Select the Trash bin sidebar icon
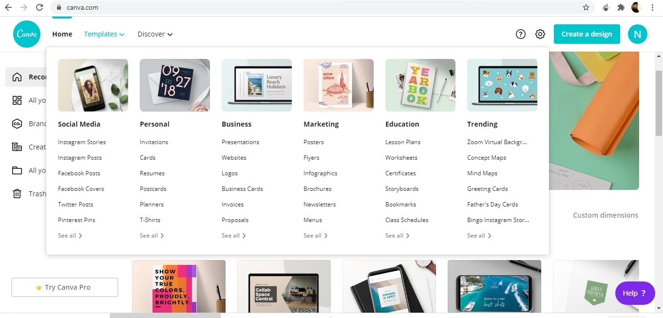This screenshot has height=318, width=663. (x=17, y=194)
